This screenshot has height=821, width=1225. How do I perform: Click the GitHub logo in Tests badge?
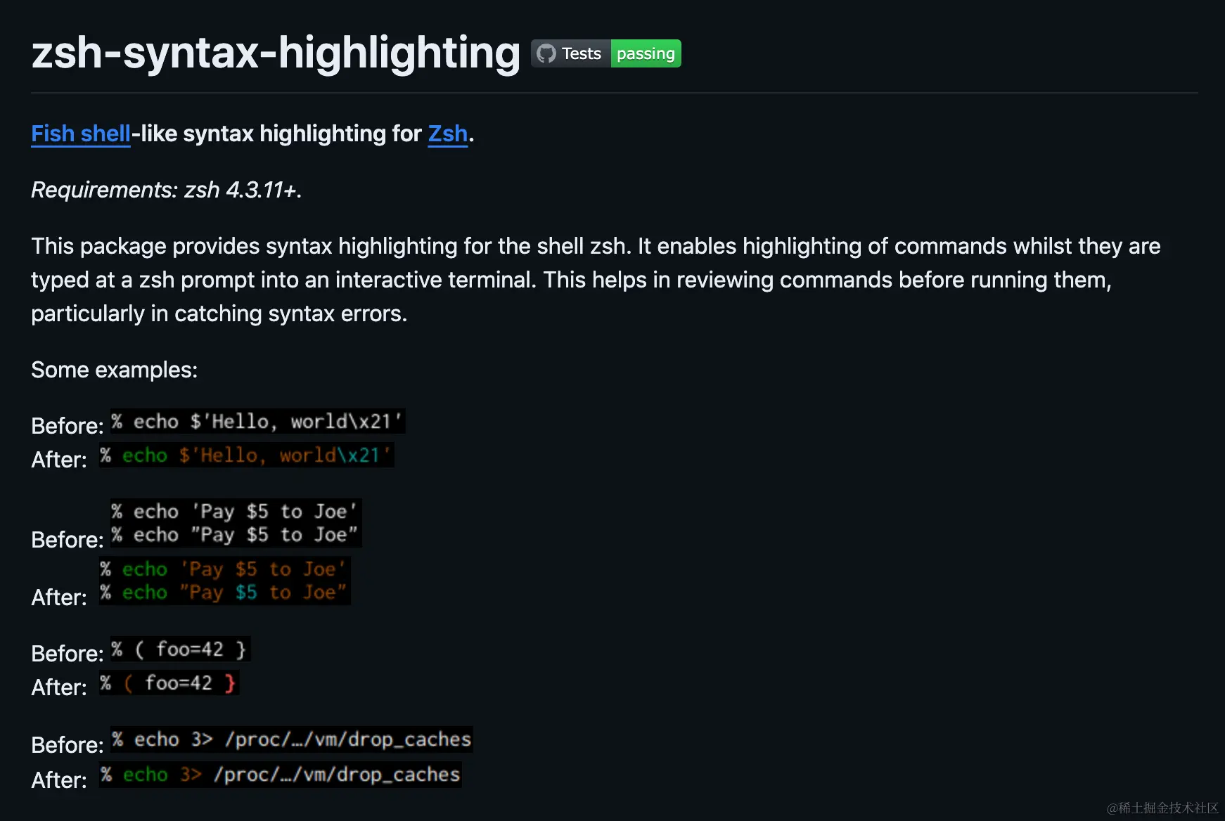tap(546, 53)
